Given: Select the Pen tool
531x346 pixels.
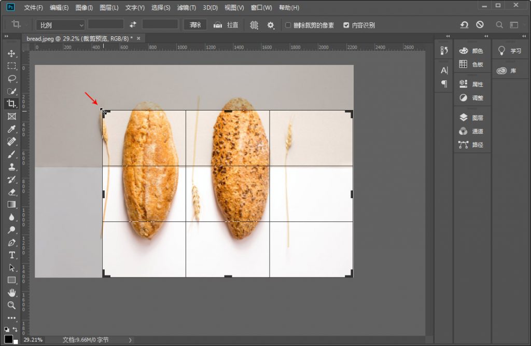Looking at the screenshot, I should tap(11, 242).
